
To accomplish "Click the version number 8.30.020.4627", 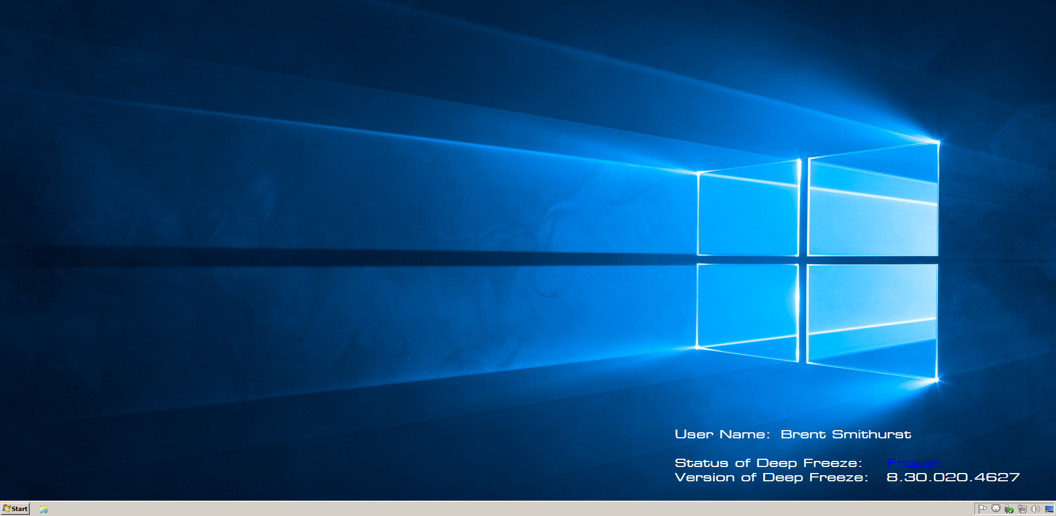I will pyautogui.click(x=952, y=477).
